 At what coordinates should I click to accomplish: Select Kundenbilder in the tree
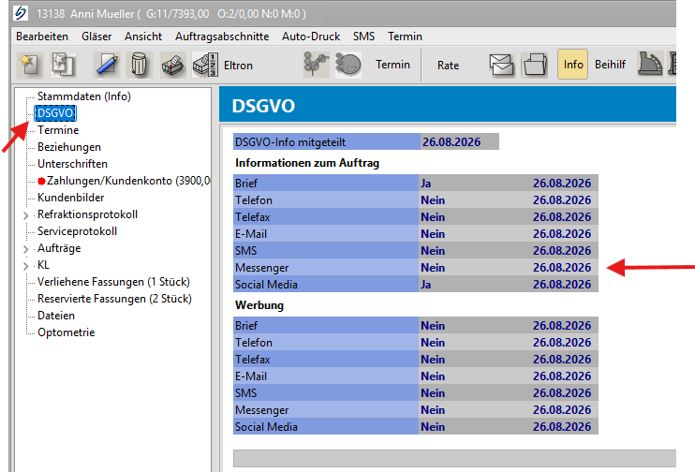(71, 198)
